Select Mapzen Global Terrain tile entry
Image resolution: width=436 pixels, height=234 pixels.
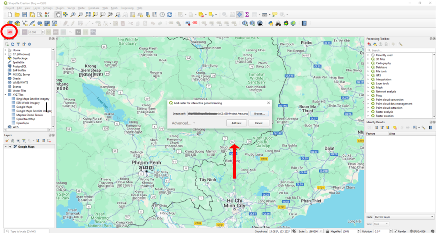29,115
